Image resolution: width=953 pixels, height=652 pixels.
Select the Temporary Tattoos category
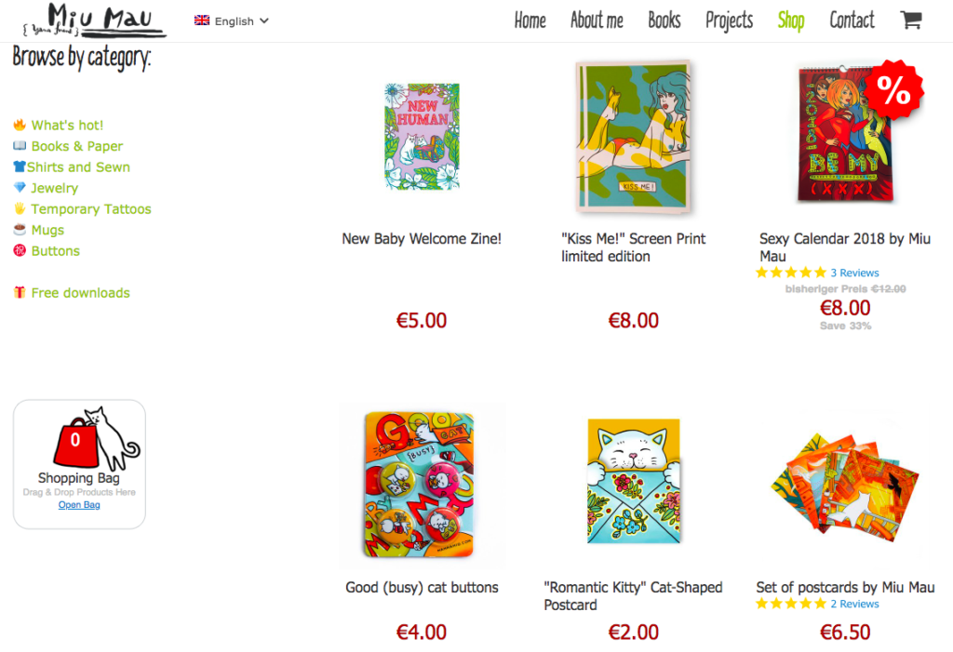[91, 209]
